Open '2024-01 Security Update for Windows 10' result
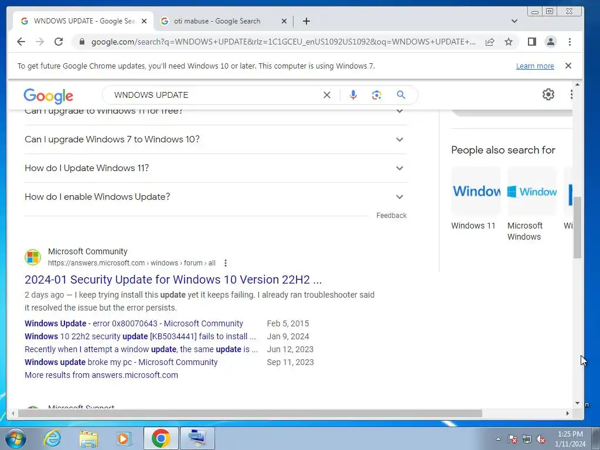600x450 pixels. tap(173, 279)
